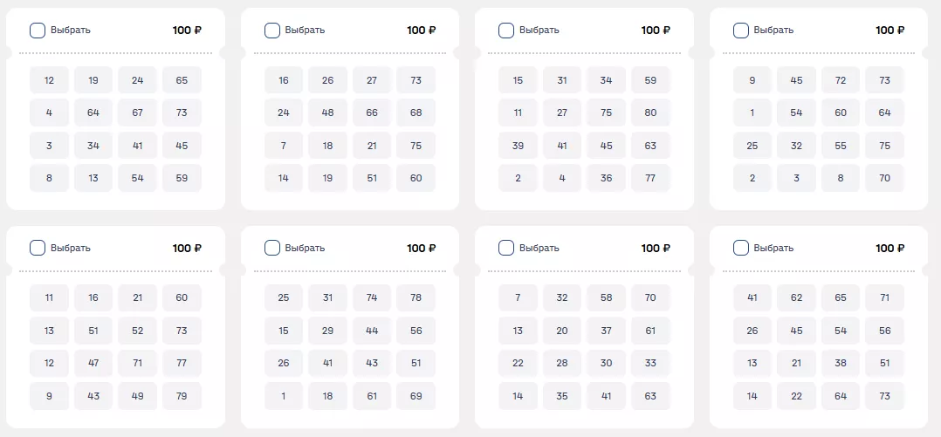Enable Выбрать on ticket starting 9, 45, 72, 73
The image size is (941, 437).
tap(741, 31)
